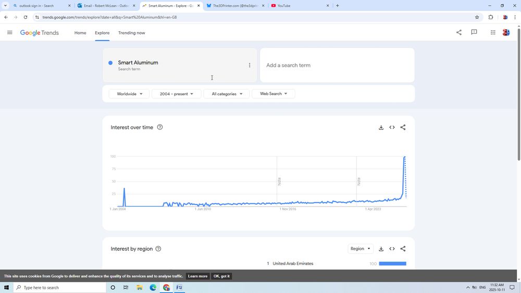The width and height of the screenshot is (521, 293).
Task: Open the Google account avatar
Action: 506,32
